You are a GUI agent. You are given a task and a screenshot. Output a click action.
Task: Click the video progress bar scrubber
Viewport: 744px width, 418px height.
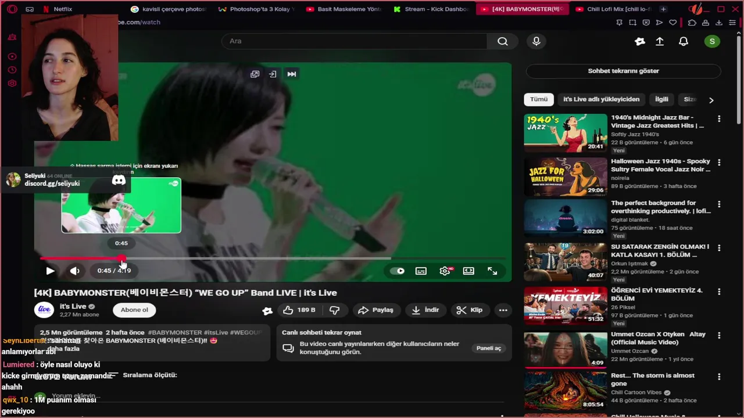point(121,258)
